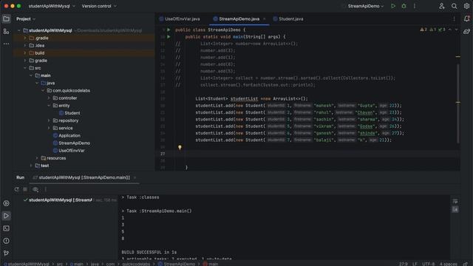Open the UTF-8 encoding selector
The height and width of the screenshot is (266, 473).
click(x=428, y=264)
